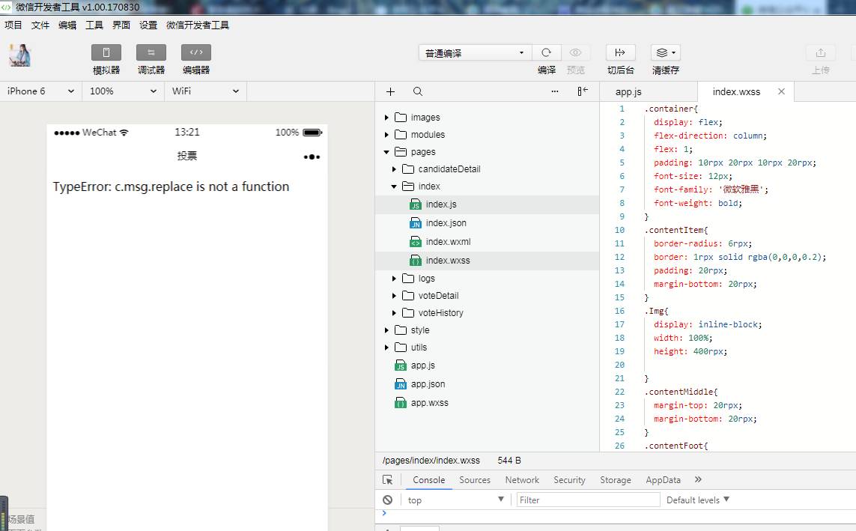This screenshot has width=856, height=531.
Task: Click the console Filter input field
Action: [x=588, y=500]
